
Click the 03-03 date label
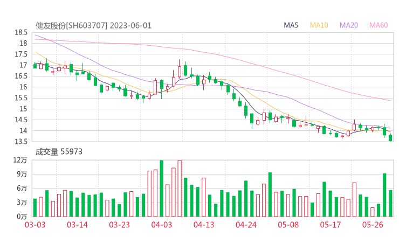click(x=35, y=225)
